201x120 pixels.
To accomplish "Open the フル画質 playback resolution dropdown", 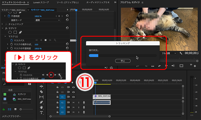I will [169, 54].
